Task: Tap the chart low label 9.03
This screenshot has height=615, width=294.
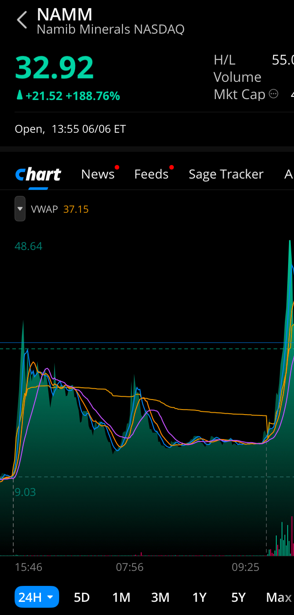Action: point(25,492)
